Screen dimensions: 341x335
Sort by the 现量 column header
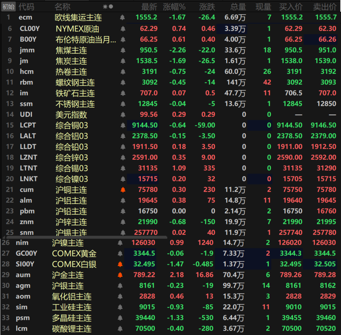[x=263, y=7]
